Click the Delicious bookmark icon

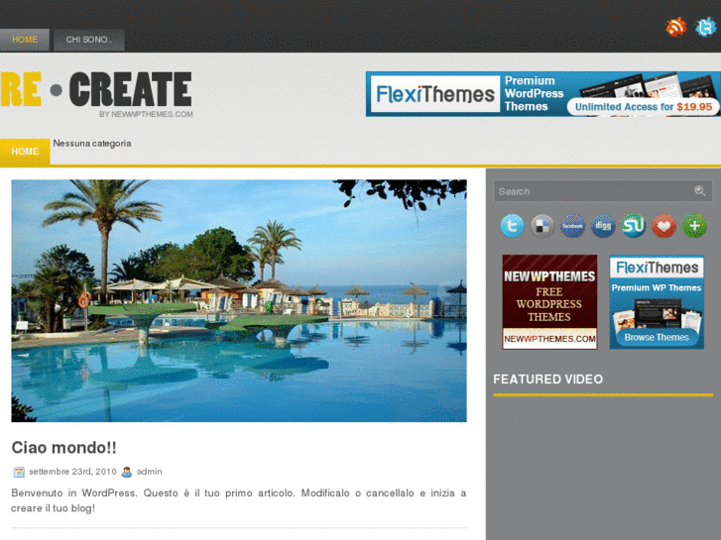542,226
